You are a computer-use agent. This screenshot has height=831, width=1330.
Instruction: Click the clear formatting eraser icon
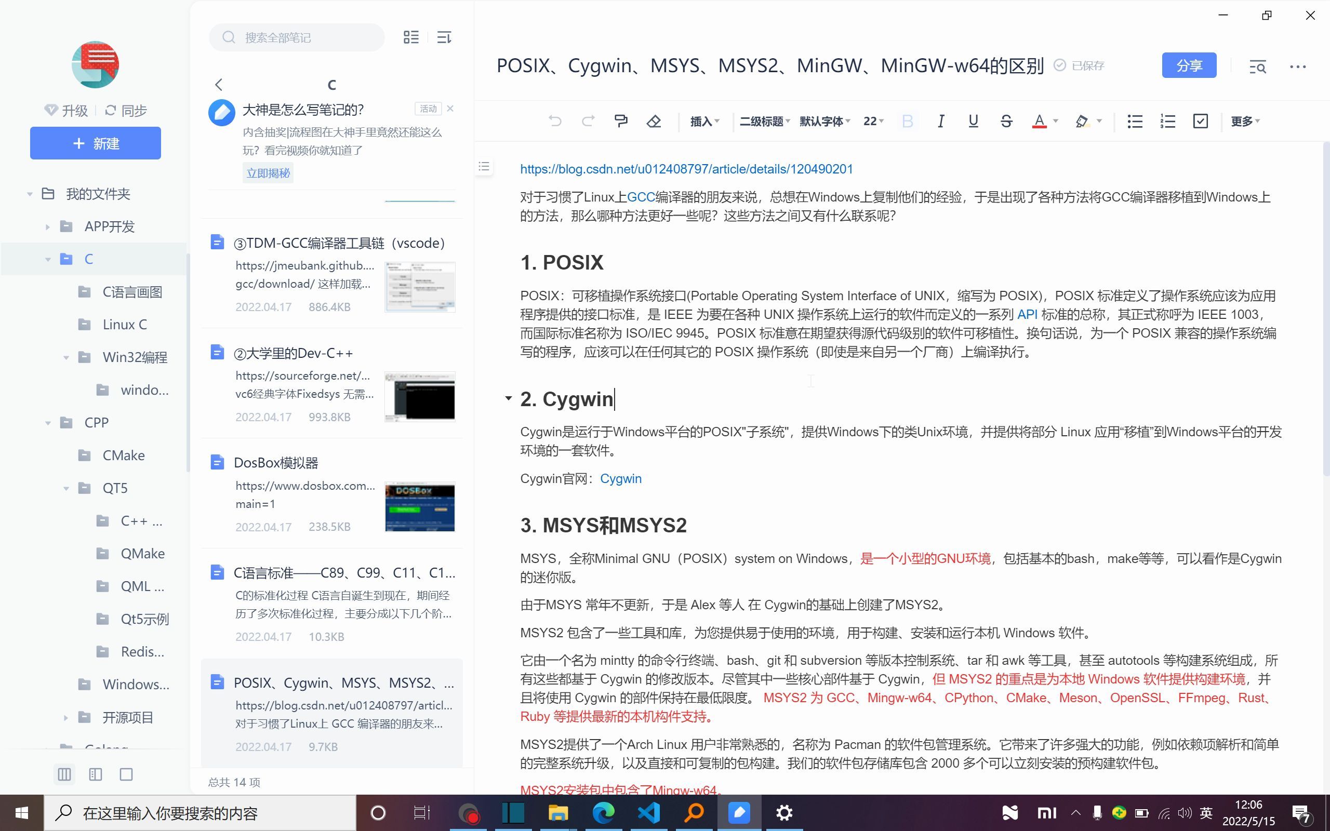pyautogui.click(x=654, y=121)
